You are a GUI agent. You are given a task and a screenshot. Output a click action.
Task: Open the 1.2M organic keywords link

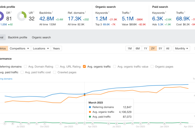coord(101,19)
